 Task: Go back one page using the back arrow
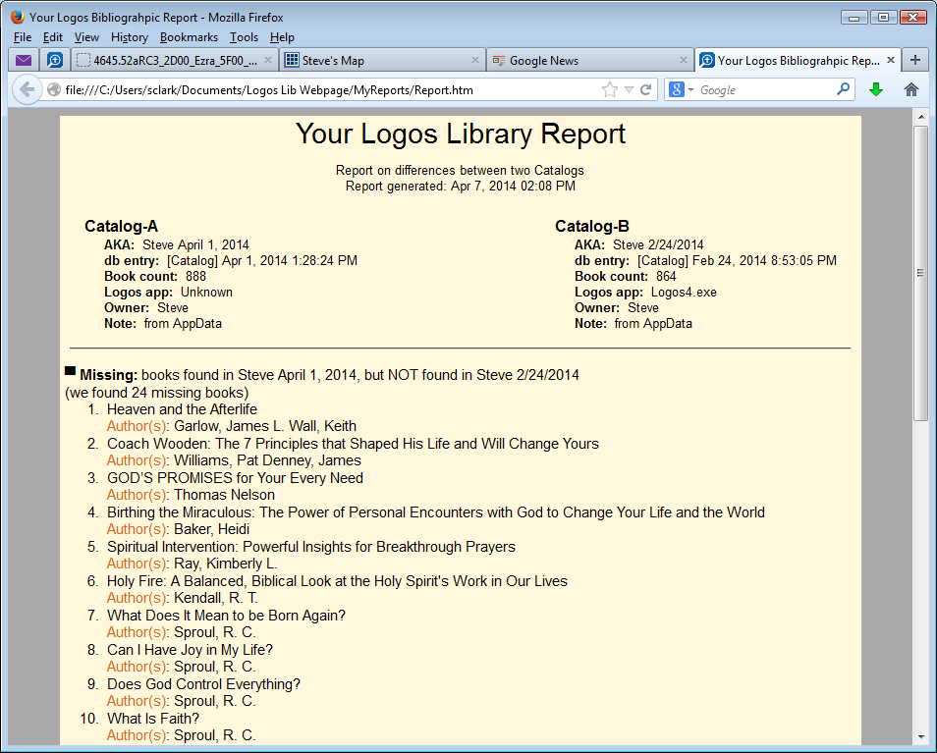pos(27,89)
